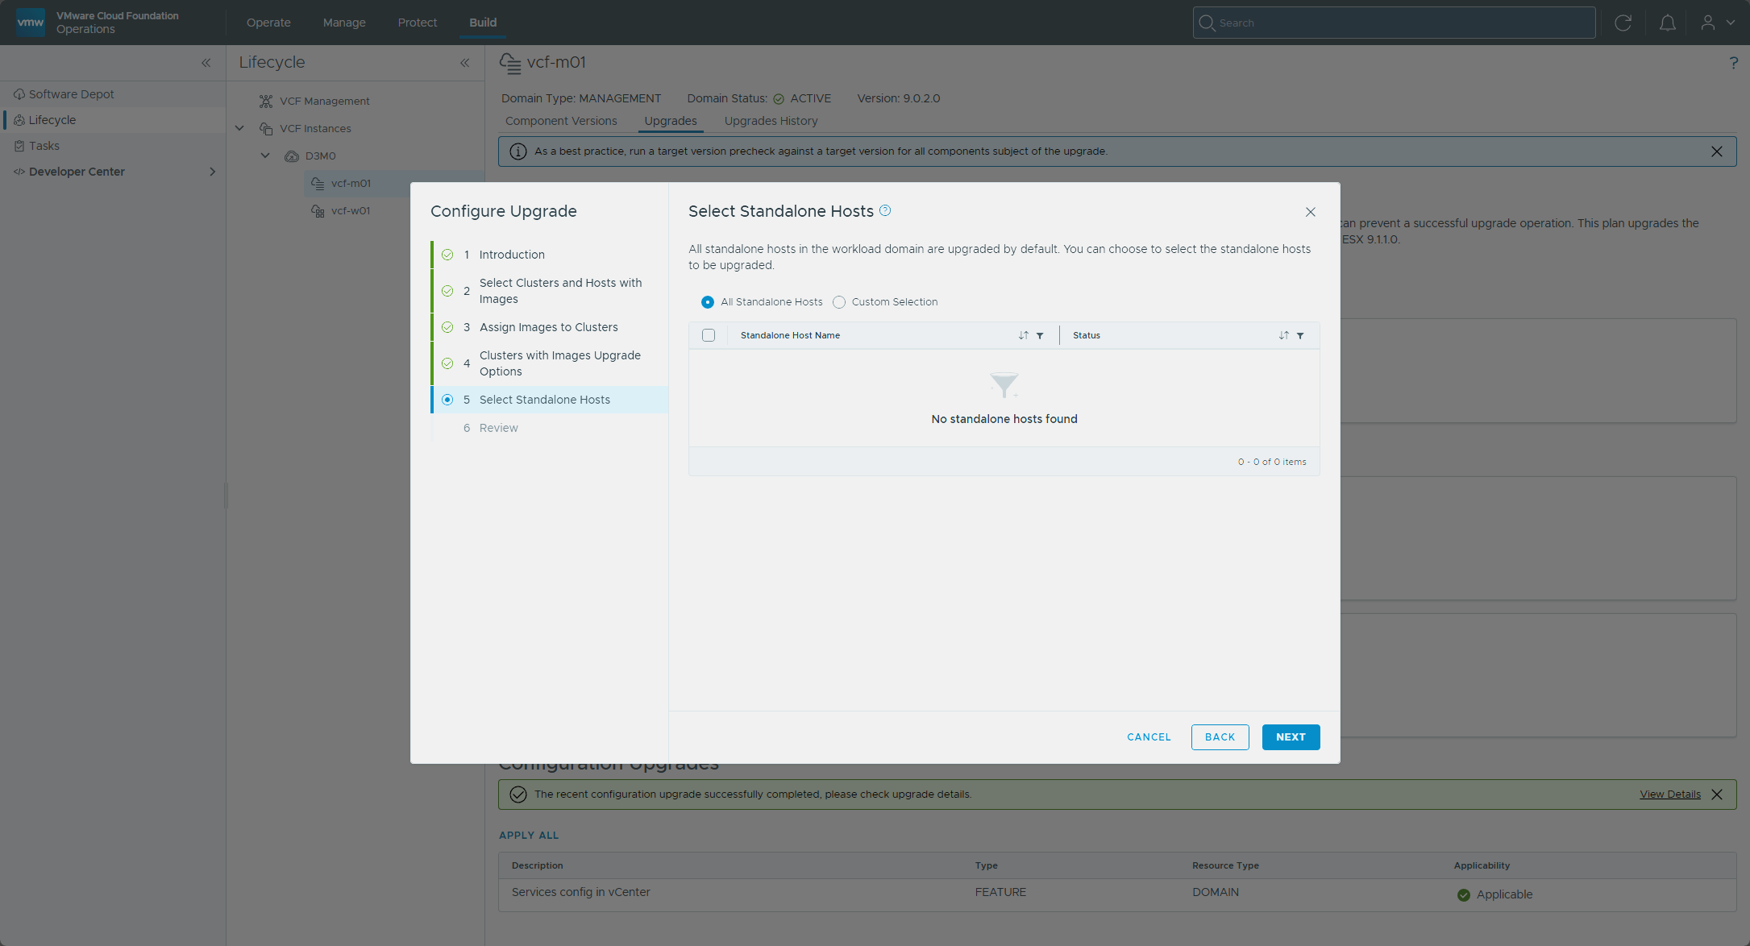Viewport: 1750px width, 946px height.
Task: Collapse the D3M0 tree node
Action: [265, 156]
